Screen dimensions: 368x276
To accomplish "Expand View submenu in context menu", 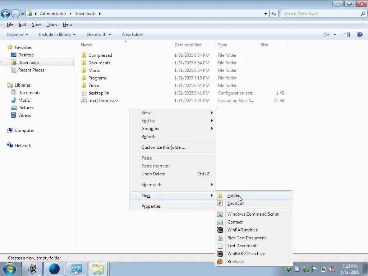I will click(173, 113).
